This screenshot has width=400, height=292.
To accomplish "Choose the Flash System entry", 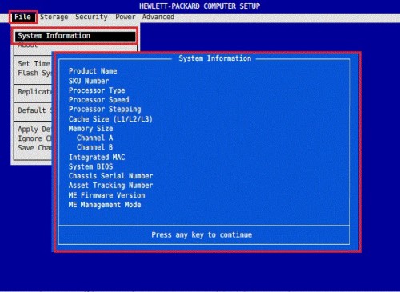I will point(34,73).
